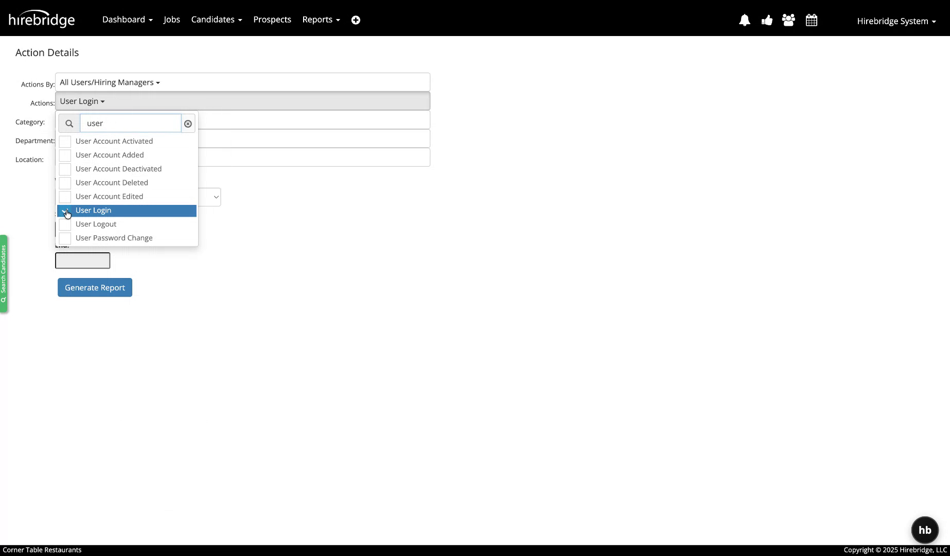
Task: Click the magnifying glass in the search field
Action: [69, 123]
